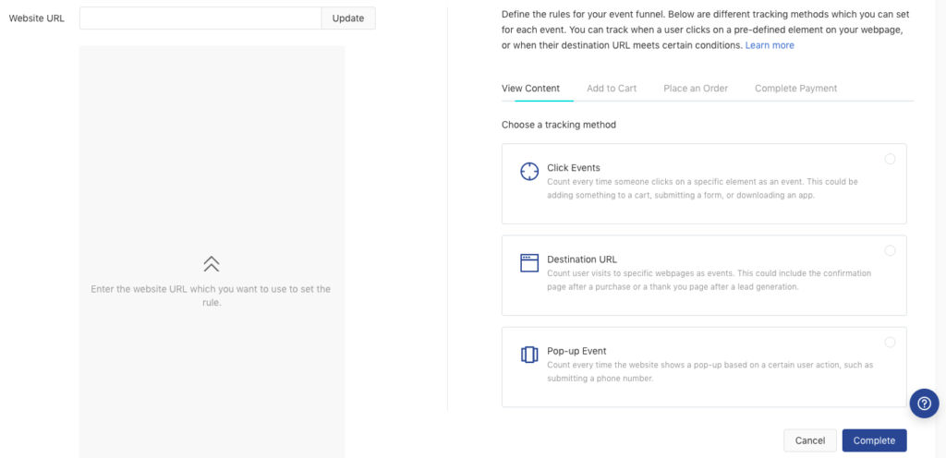The height and width of the screenshot is (458, 946).
Task: Click the Destination URL title text
Action: 582,259
